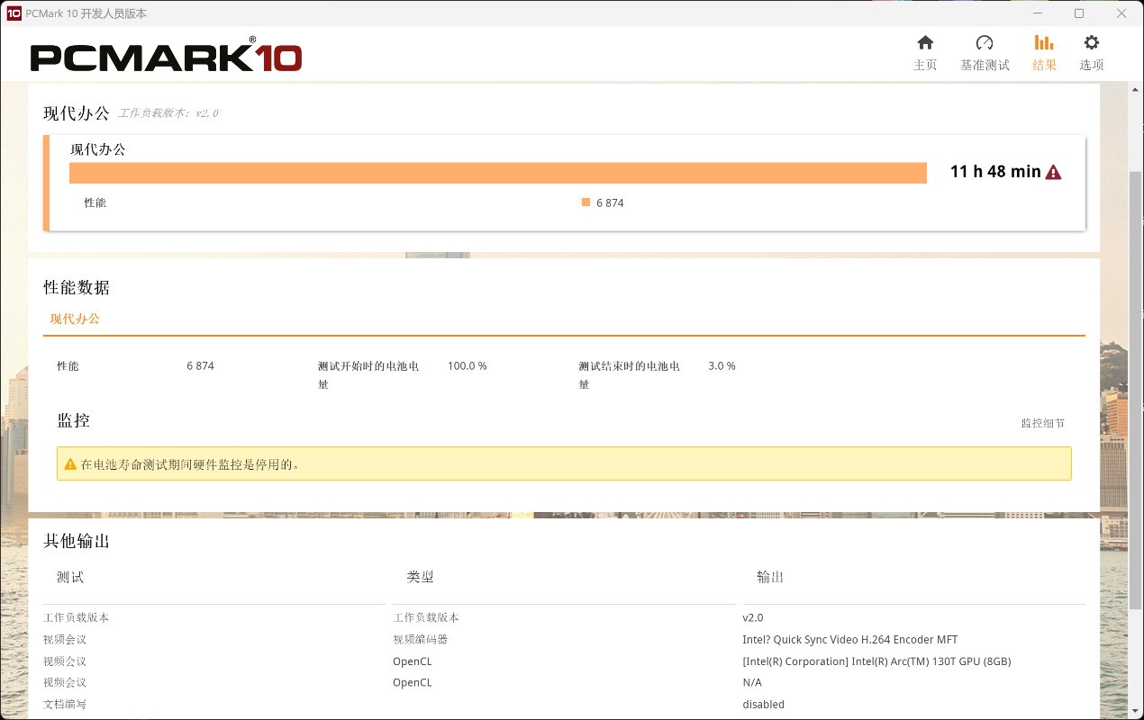
Task: Click the orange legend square beside 6 874
Action: click(586, 202)
